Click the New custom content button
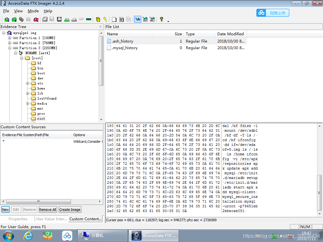 pos(5,210)
